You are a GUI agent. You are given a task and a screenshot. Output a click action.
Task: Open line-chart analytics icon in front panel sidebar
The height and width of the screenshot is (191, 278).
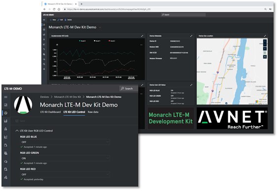[6, 137]
